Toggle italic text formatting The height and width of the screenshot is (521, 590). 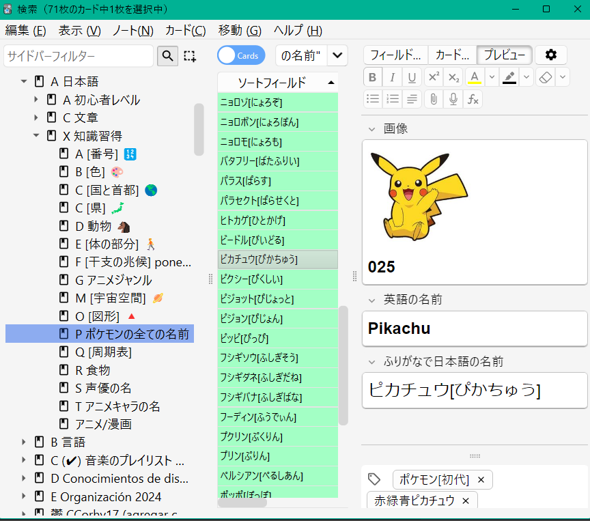click(x=392, y=77)
